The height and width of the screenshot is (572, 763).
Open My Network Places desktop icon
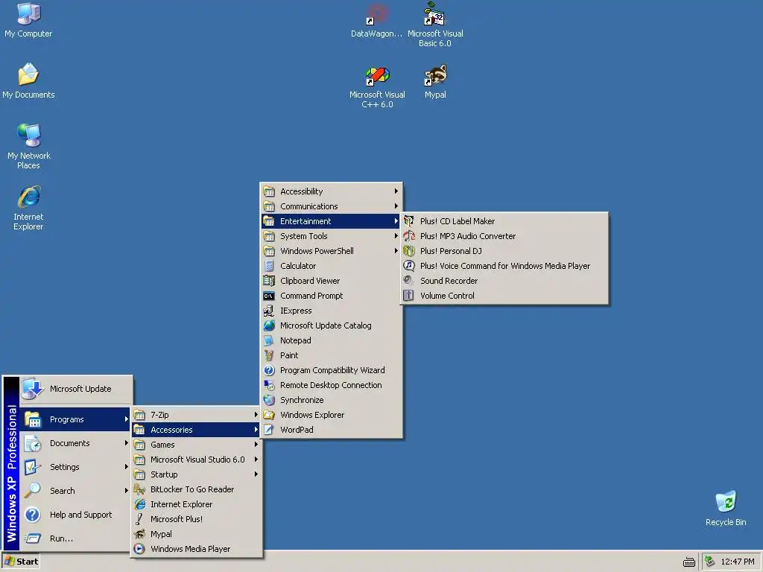(28, 147)
